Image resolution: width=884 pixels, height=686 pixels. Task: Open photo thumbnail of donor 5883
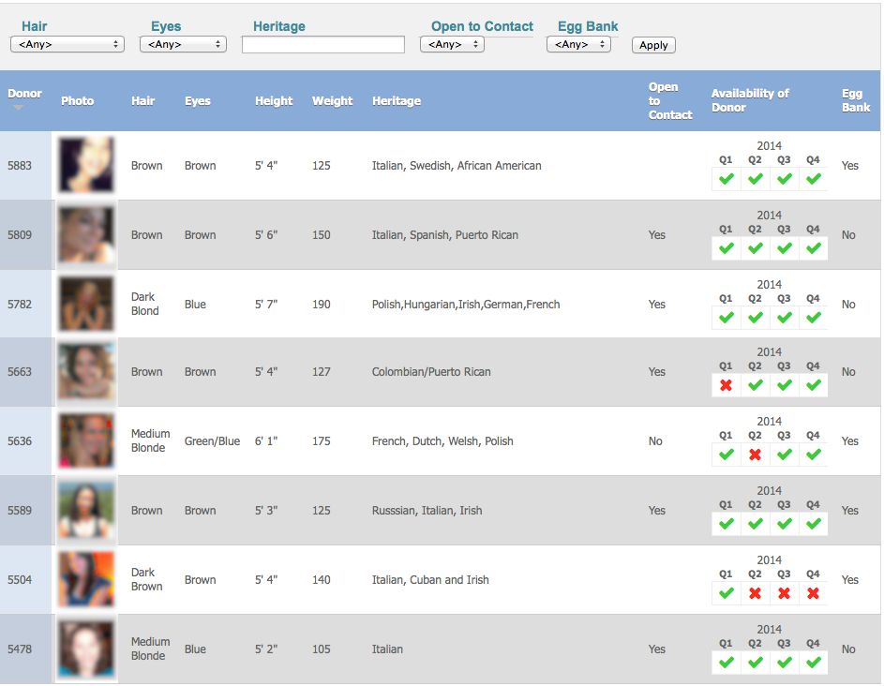pyautogui.click(x=86, y=166)
